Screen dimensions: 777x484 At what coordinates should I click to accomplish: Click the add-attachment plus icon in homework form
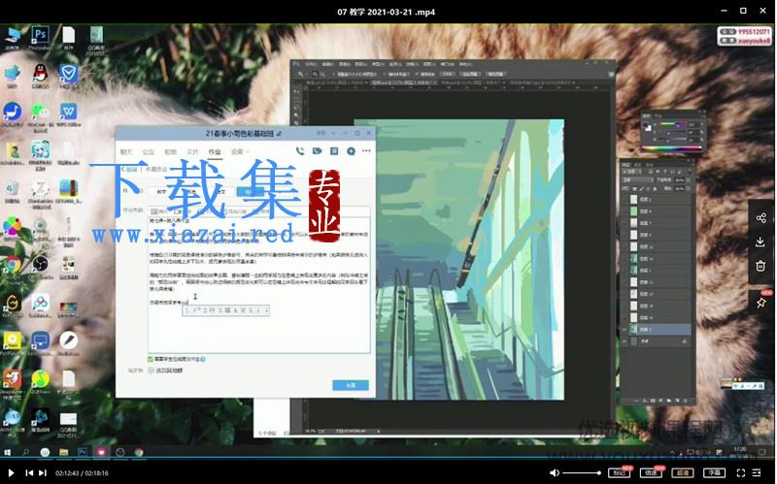coord(152,371)
